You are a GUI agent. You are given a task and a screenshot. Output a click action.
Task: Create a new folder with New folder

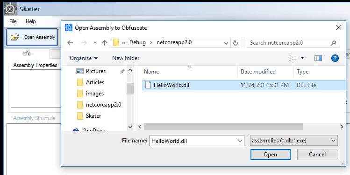(126, 58)
